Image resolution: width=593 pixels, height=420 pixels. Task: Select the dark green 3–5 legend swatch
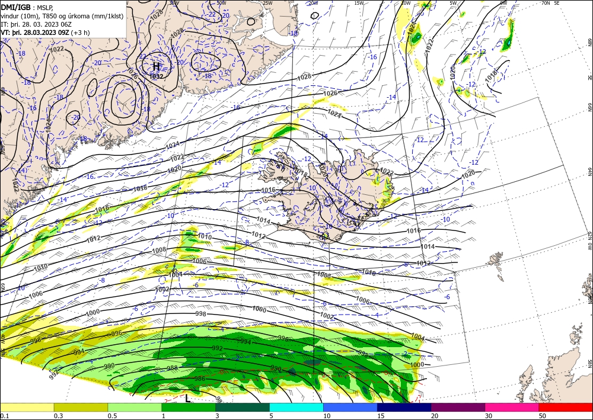point(243,407)
